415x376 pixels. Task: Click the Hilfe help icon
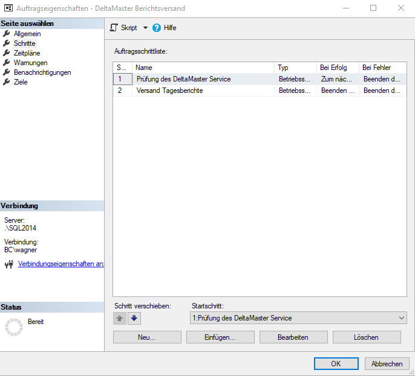(x=157, y=28)
